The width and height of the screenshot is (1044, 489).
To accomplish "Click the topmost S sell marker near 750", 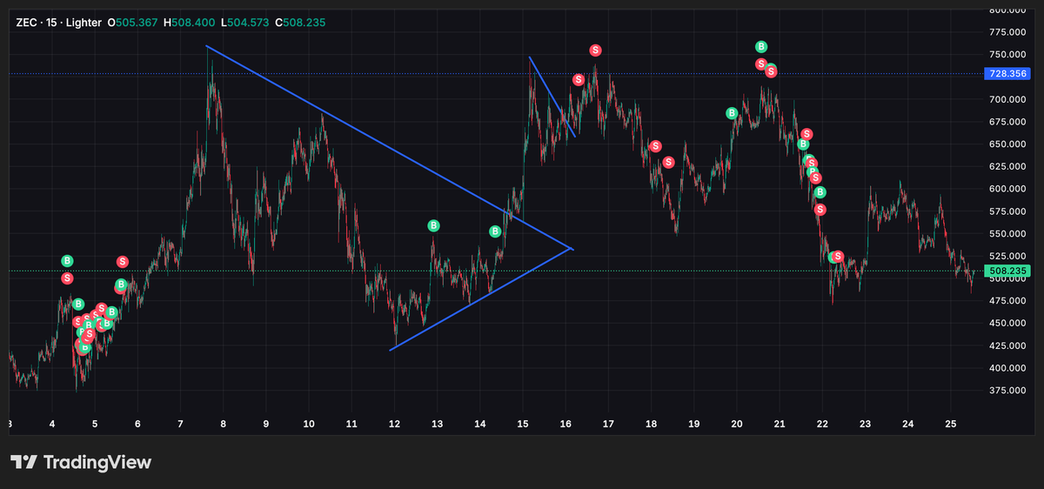I will (x=595, y=50).
